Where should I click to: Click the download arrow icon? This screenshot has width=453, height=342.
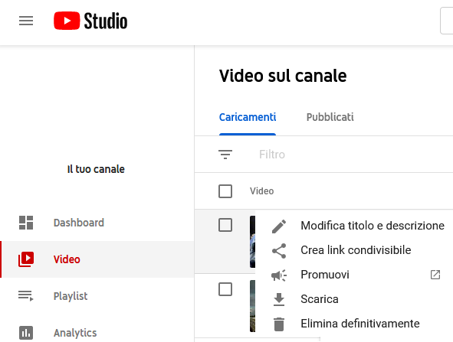[279, 299]
